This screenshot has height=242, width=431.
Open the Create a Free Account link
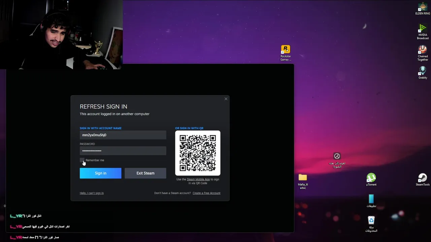[206, 193]
